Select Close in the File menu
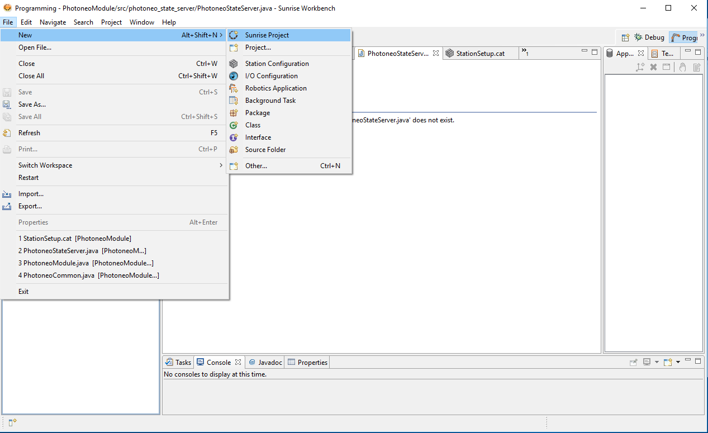 (114, 64)
